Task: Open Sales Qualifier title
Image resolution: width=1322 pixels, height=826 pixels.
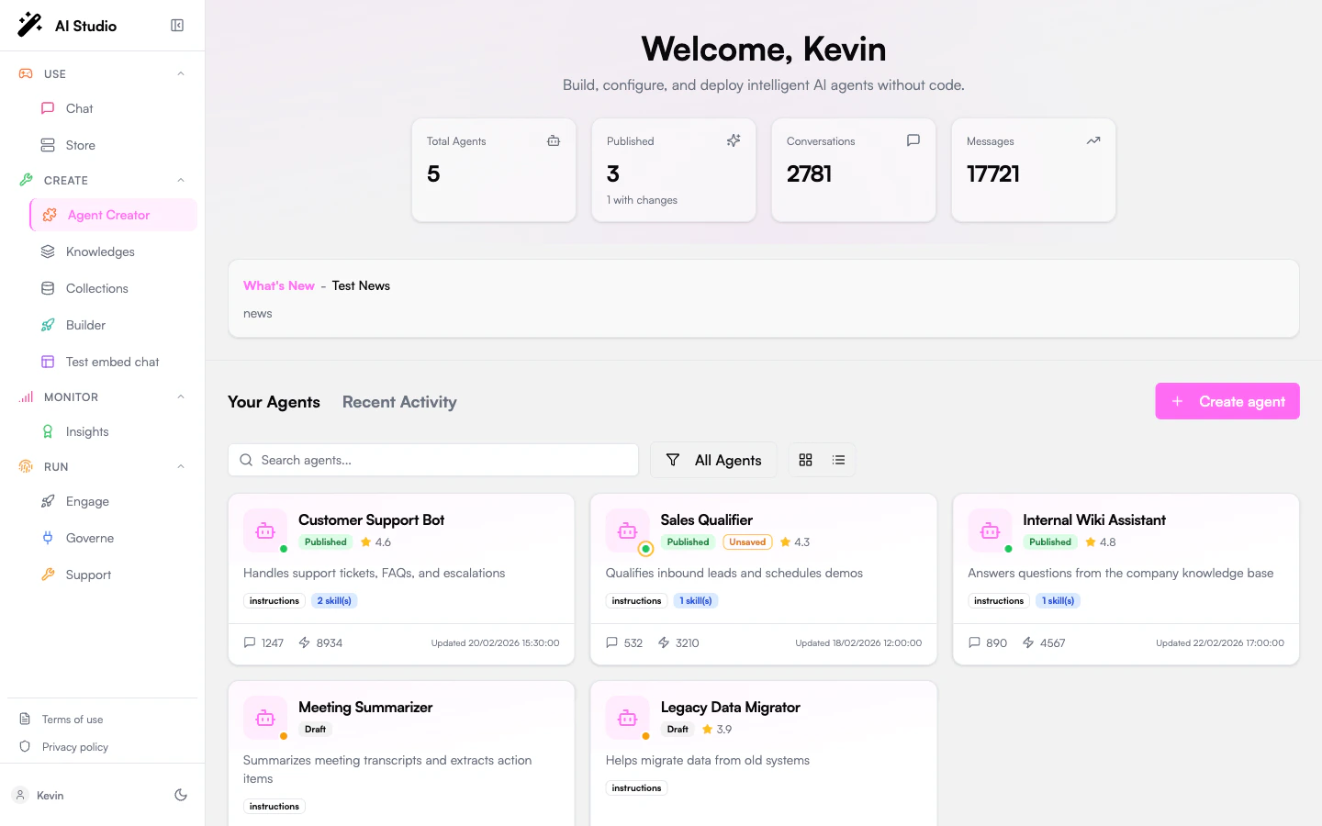Action: (x=707, y=519)
